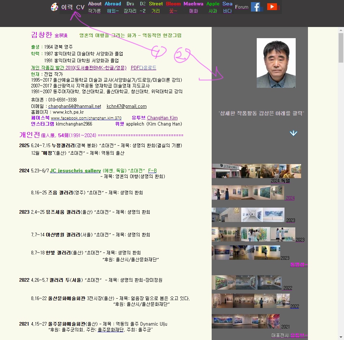
Task: Click the 누정갤러리 2025 exhibition entry
Action: 101,145
